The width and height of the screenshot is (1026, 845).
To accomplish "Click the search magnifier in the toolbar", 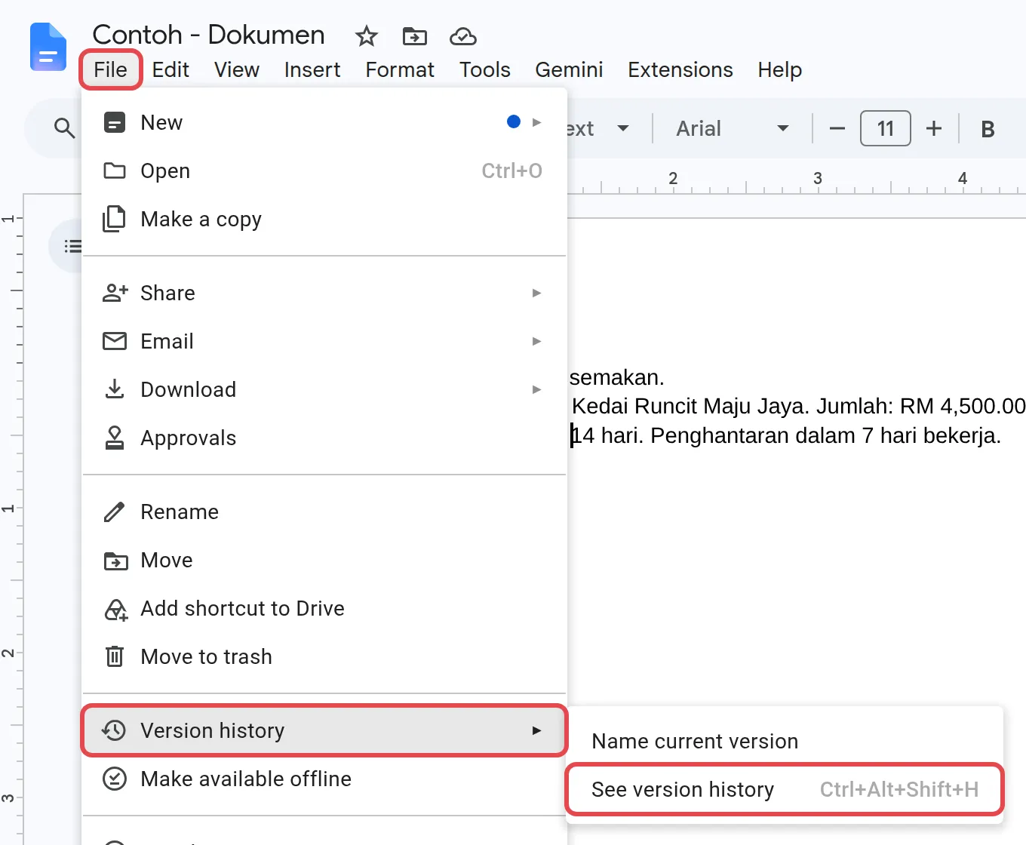I will point(65,128).
